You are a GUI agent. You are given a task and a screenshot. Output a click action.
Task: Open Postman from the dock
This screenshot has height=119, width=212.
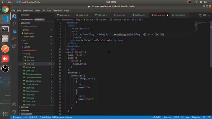coord(5,49)
